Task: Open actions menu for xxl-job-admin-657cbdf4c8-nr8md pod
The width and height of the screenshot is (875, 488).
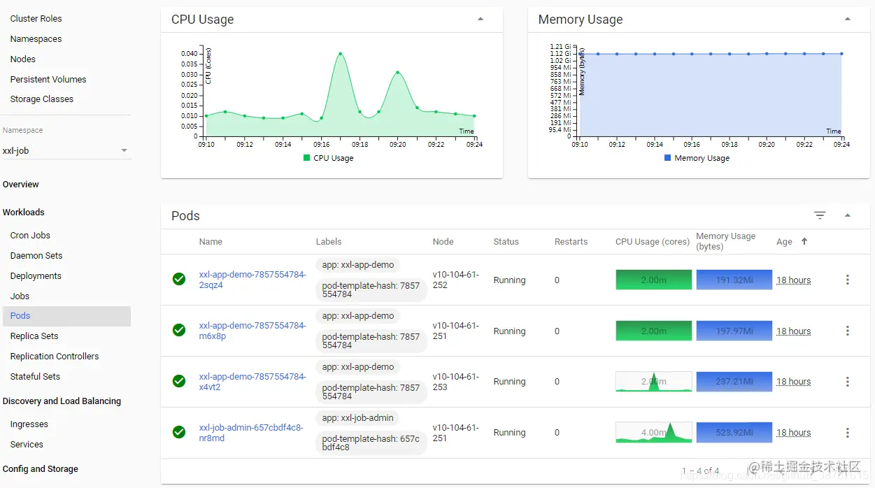Action: pos(848,433)
